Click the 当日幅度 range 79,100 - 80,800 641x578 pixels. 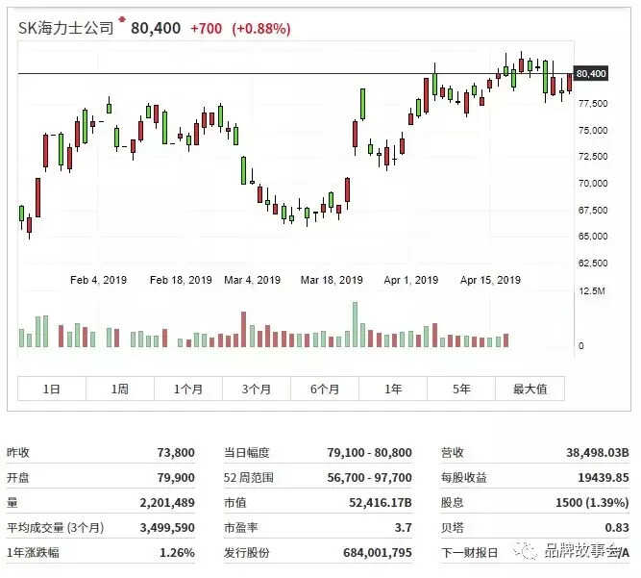coord(369,452)
